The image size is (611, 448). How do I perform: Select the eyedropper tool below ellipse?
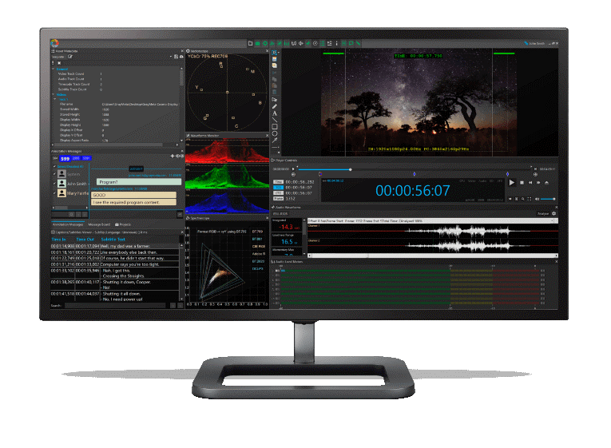[274, 141]
